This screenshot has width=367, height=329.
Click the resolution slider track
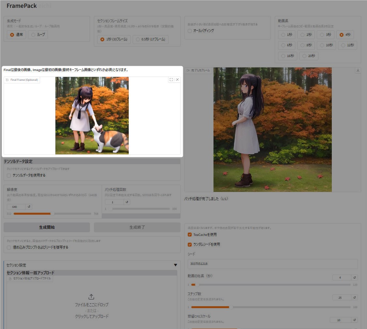coord(52,214)
